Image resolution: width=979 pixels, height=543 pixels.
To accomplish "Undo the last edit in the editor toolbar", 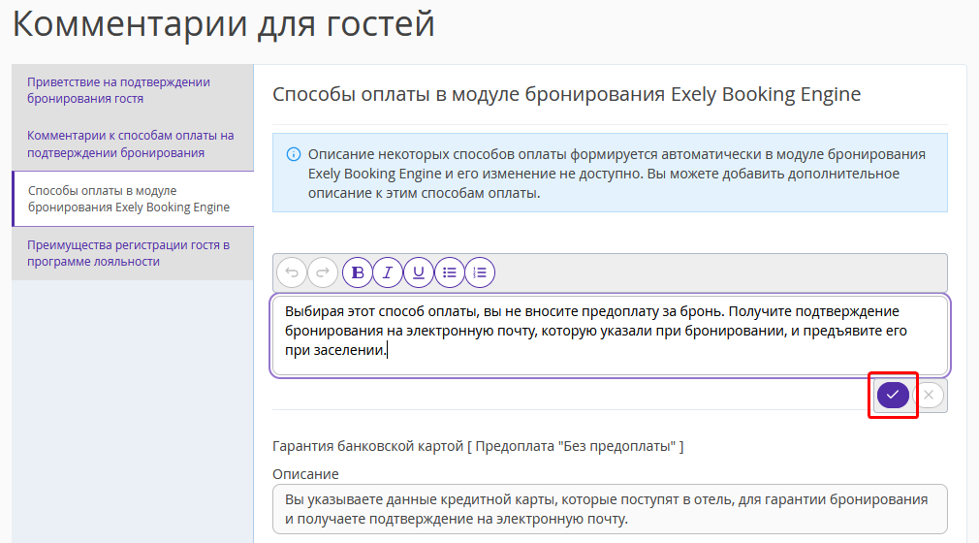I will pos(292,272).
